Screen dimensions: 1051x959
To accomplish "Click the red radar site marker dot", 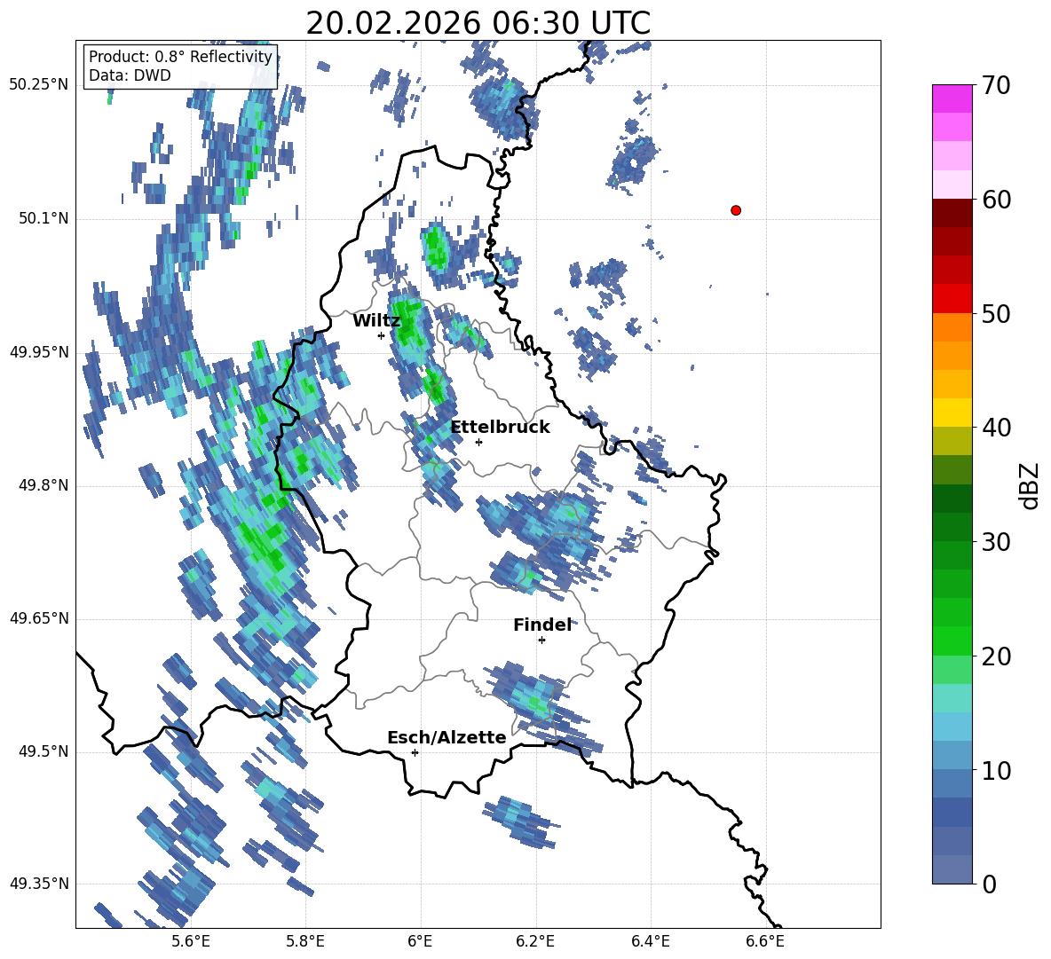I will (x=736, y=210).
